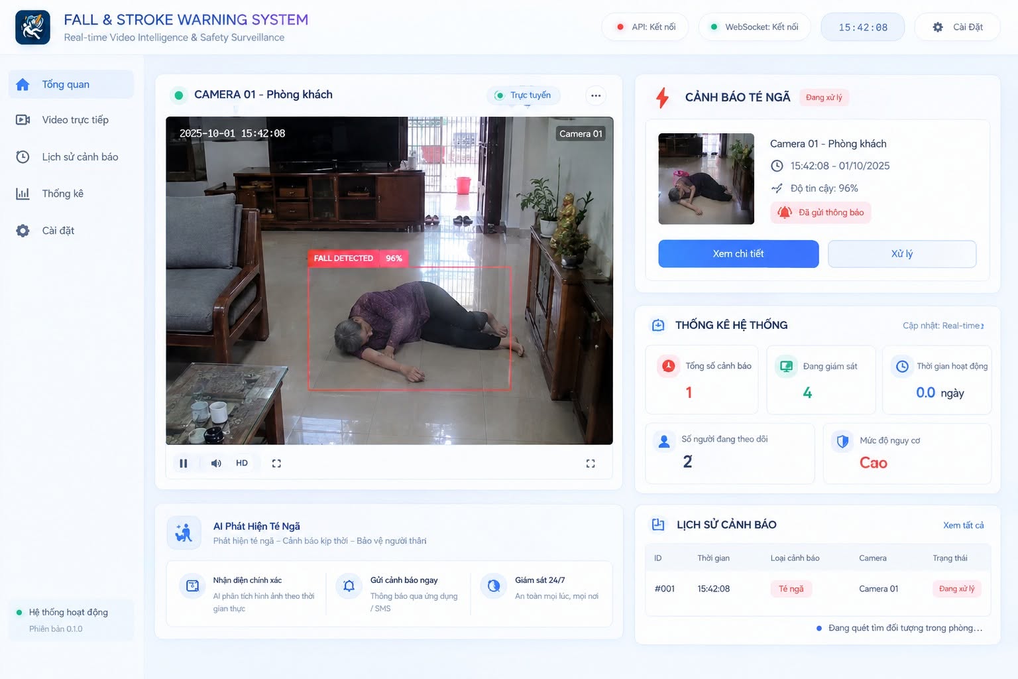Screen dimensions: 1018x679
Task: Click the small expand icon beside HD
Action: [276, 463]
